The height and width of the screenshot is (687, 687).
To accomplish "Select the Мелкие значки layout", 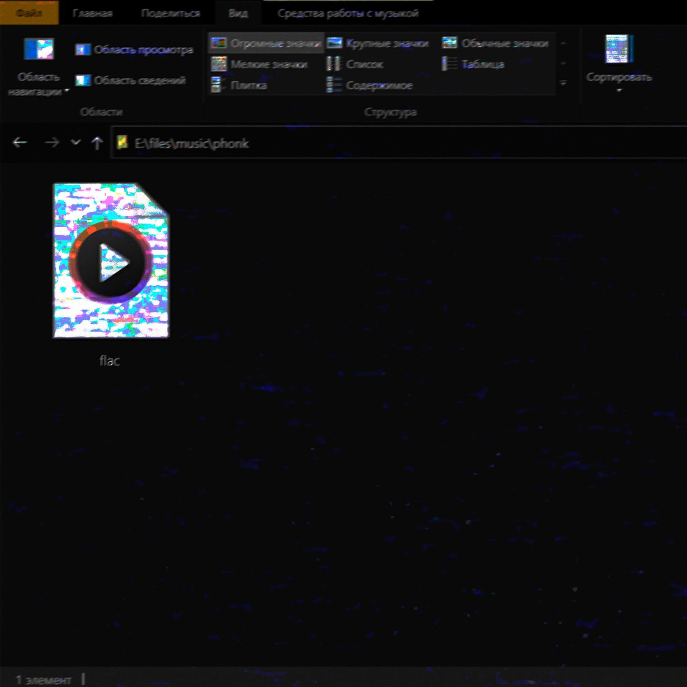I will click(260, 64).
